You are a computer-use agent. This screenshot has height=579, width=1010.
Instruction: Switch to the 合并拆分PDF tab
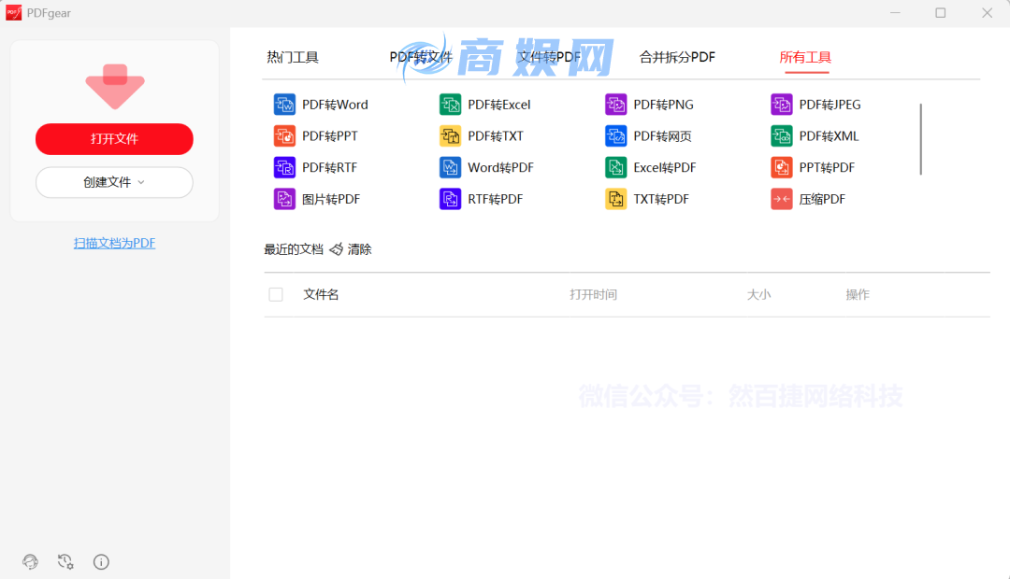pos(676,57)
